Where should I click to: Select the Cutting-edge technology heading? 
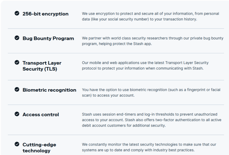coord(39,148)
